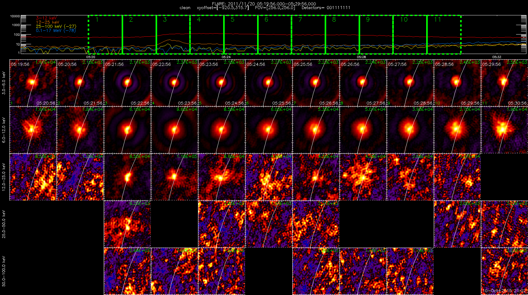Viewport: 528px width, 295px height.
Task: Select the 12-25 keV image for interval 1
Action: click(x=33, y=177)
